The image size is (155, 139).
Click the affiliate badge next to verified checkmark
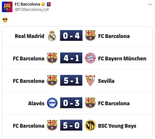(x=49, y=4)
